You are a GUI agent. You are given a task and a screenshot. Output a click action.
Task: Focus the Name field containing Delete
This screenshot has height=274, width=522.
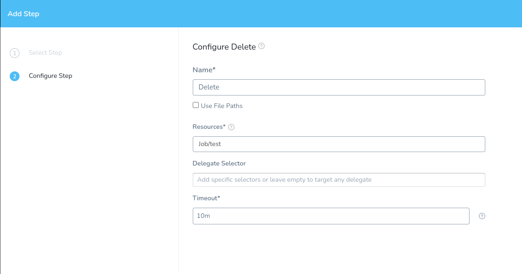coord(339,87)
